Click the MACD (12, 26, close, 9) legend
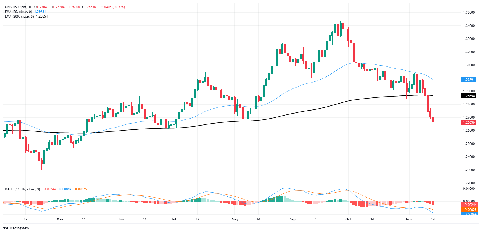 [22, 189]
